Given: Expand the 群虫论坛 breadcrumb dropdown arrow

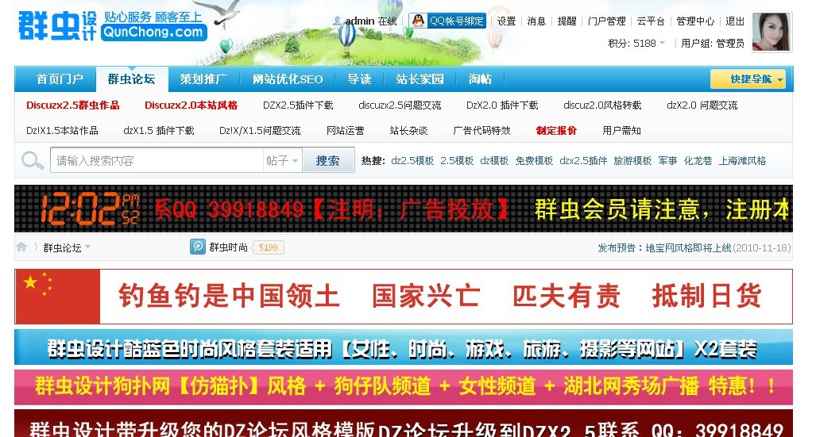Looking at the screenshot, I should click(88, 247).
